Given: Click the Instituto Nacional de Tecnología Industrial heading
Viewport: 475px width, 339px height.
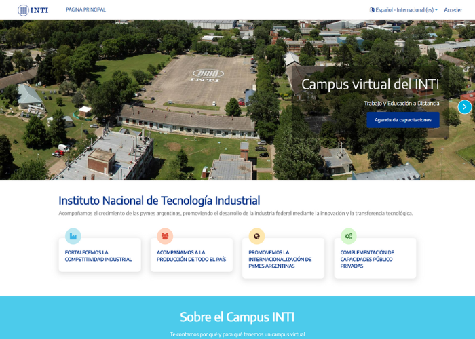Looking at the screenshot, I should [159, 201].
